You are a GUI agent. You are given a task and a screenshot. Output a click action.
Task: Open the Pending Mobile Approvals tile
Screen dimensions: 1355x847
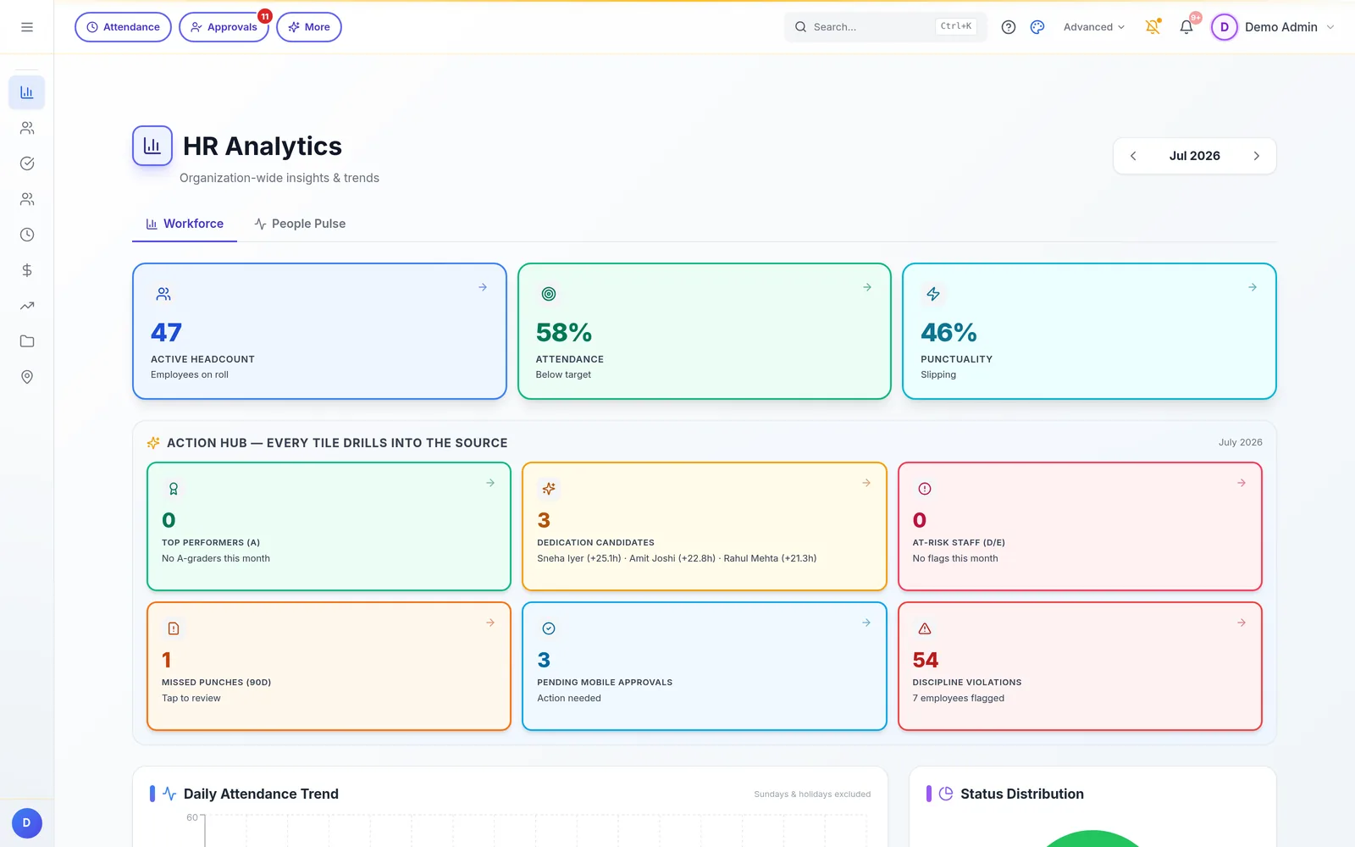[x=705, y=666]
